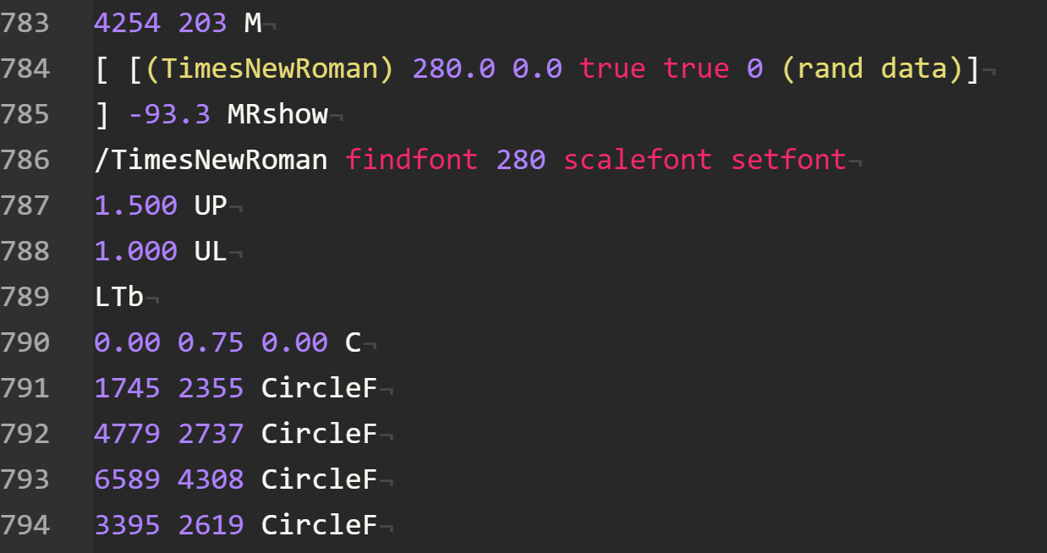Click the number 4779 on line 792
The width and height of the screenshot is (1047, 553).
pyautogui.click(x=127, y=434)
